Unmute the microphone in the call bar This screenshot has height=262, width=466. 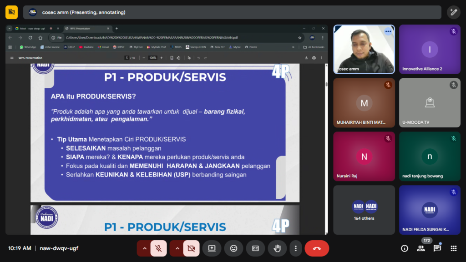[x=158, y=248]
